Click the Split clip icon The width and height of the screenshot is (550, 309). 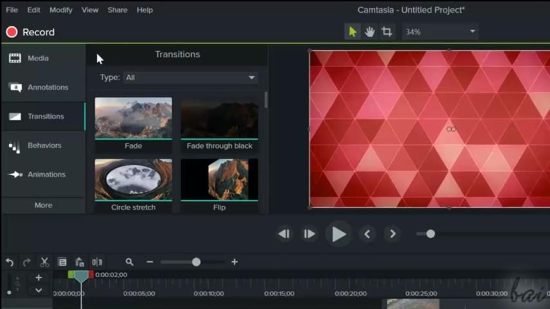click(x=97, y=262)
